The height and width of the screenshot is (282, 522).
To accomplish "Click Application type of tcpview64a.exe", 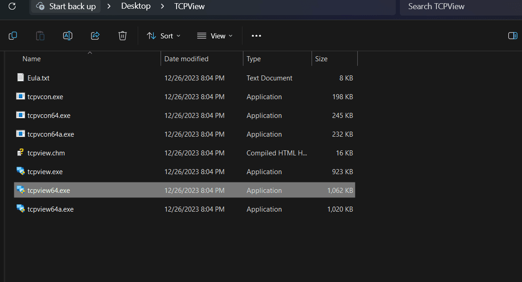I will click(264, 209).
